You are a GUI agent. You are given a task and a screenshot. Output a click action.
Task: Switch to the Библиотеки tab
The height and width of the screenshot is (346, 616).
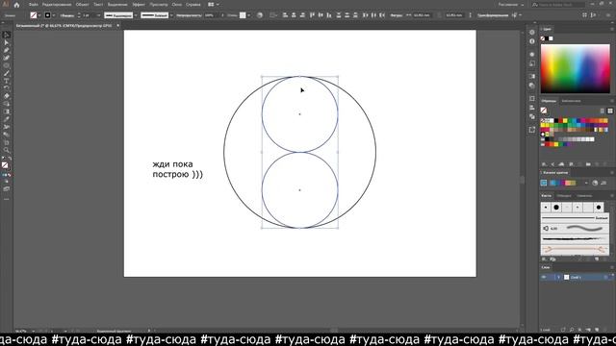[x=571, y=101]
